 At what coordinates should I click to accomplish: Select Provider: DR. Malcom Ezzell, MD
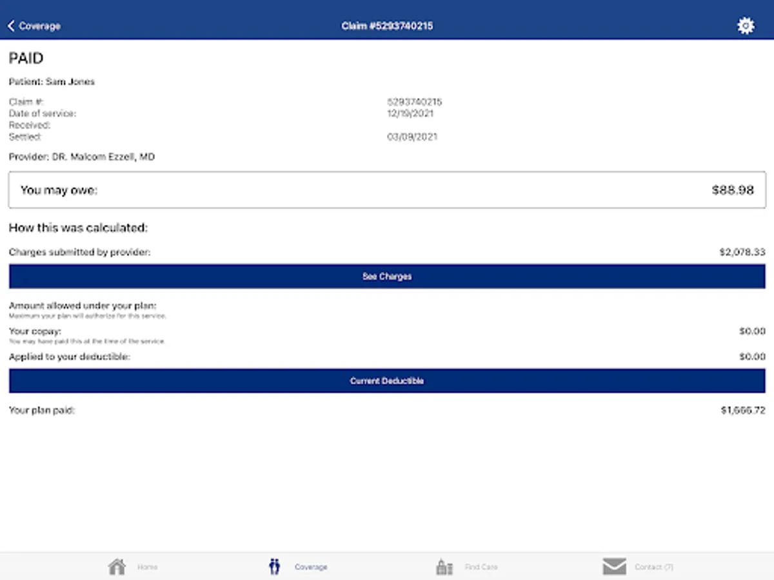[82, 157]
